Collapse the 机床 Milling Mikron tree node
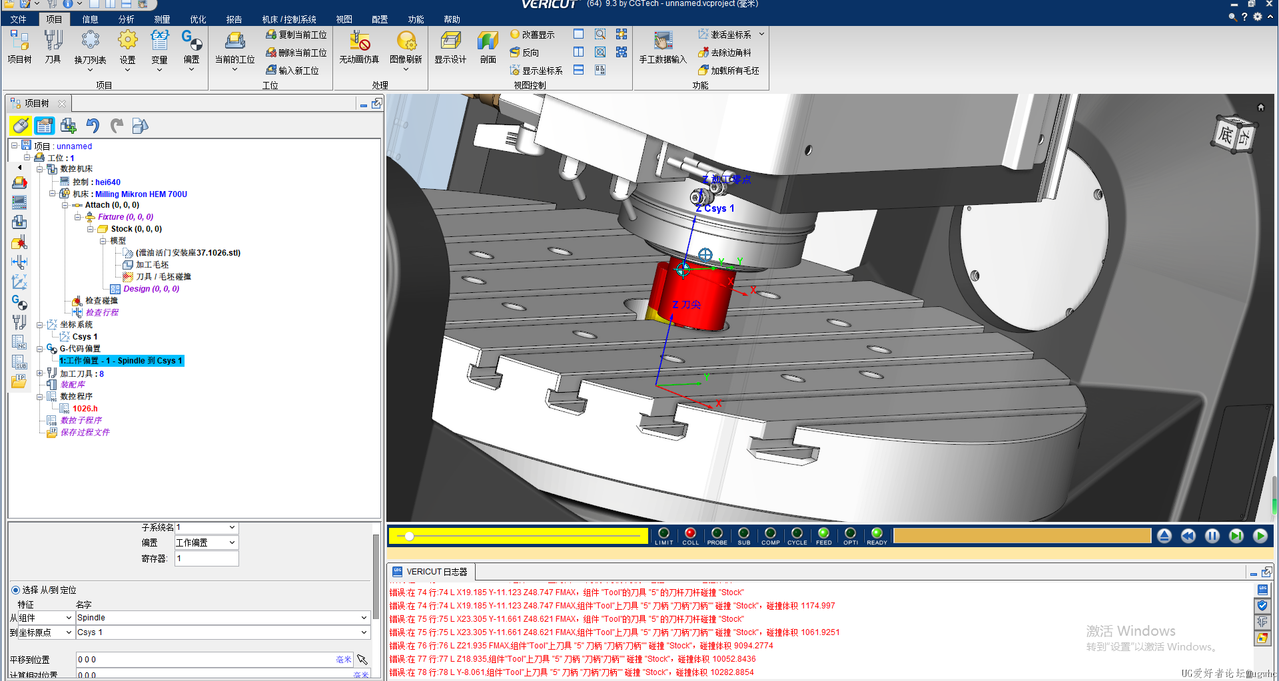 (x=52, y=194)
